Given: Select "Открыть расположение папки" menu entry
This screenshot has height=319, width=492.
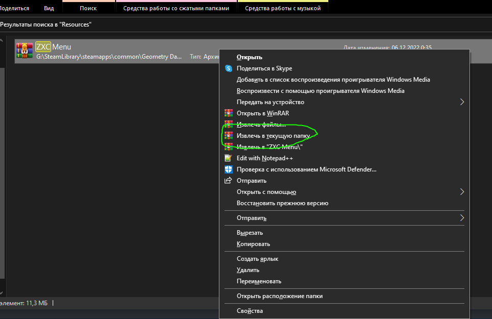Looking at the screenshot, I should pyautogui.click(x=280, y=296).
